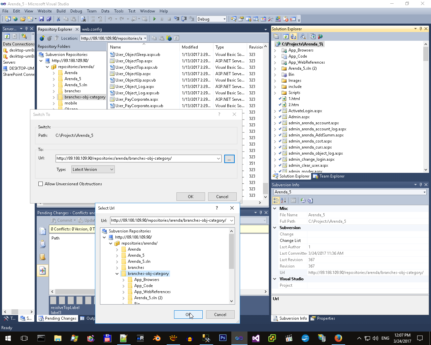Click the Undo toolbar icon
Screen dimensions: 431x345
[110, 19]
